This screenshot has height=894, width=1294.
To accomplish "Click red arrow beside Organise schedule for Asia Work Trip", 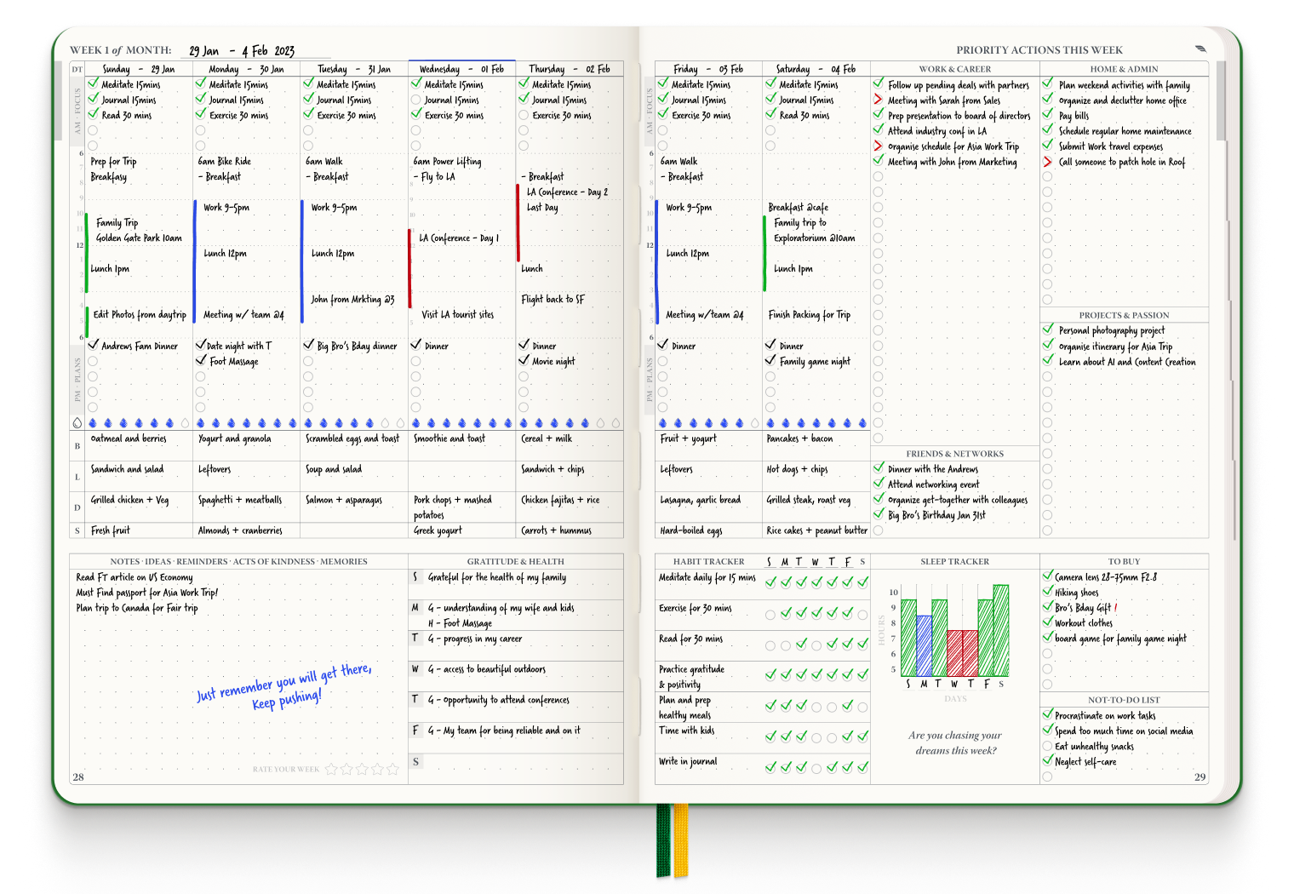I will tap(878, 146).
